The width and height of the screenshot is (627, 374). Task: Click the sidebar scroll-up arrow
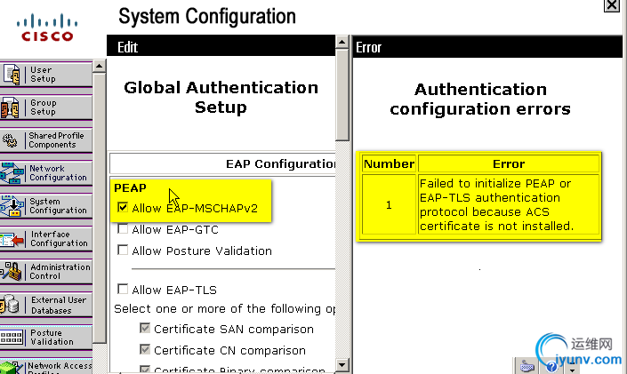point(100,66)
